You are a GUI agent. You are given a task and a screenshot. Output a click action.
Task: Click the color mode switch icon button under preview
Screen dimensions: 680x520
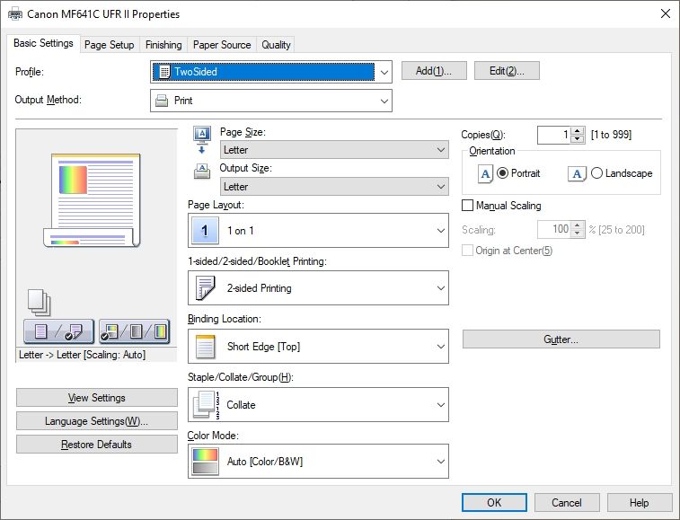(x=133, y=331)
